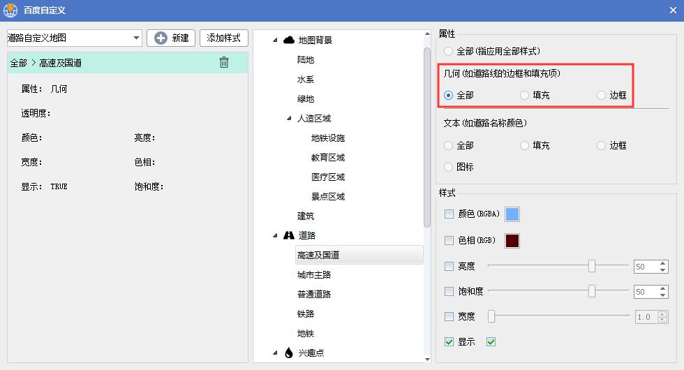Select 陆地 in the tree
Image resolution: width=684 pixels, height=370 pixels.
306,60
